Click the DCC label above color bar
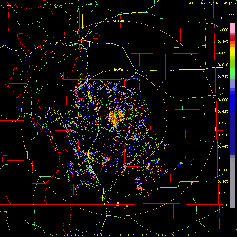 pos(231,16)
